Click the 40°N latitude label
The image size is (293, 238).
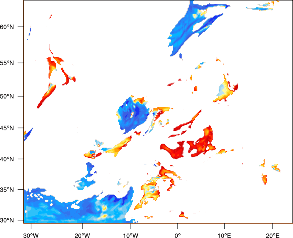[7, 159]
